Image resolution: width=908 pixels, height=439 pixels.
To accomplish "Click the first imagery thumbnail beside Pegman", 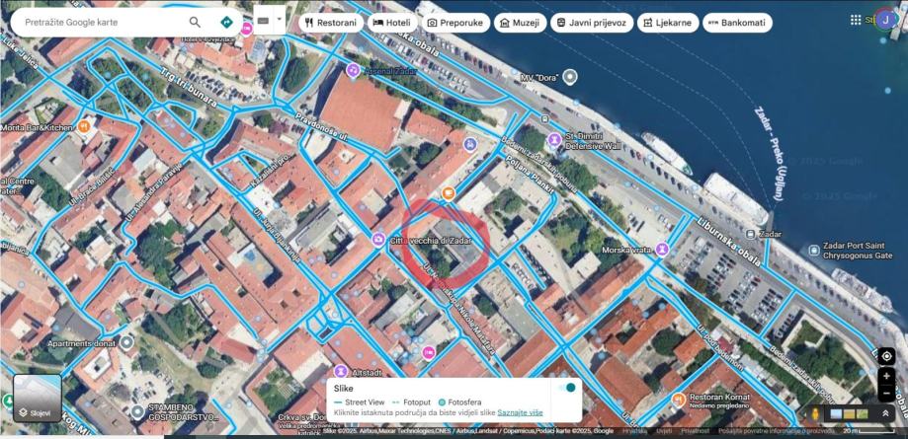I will tap(836, 413).
